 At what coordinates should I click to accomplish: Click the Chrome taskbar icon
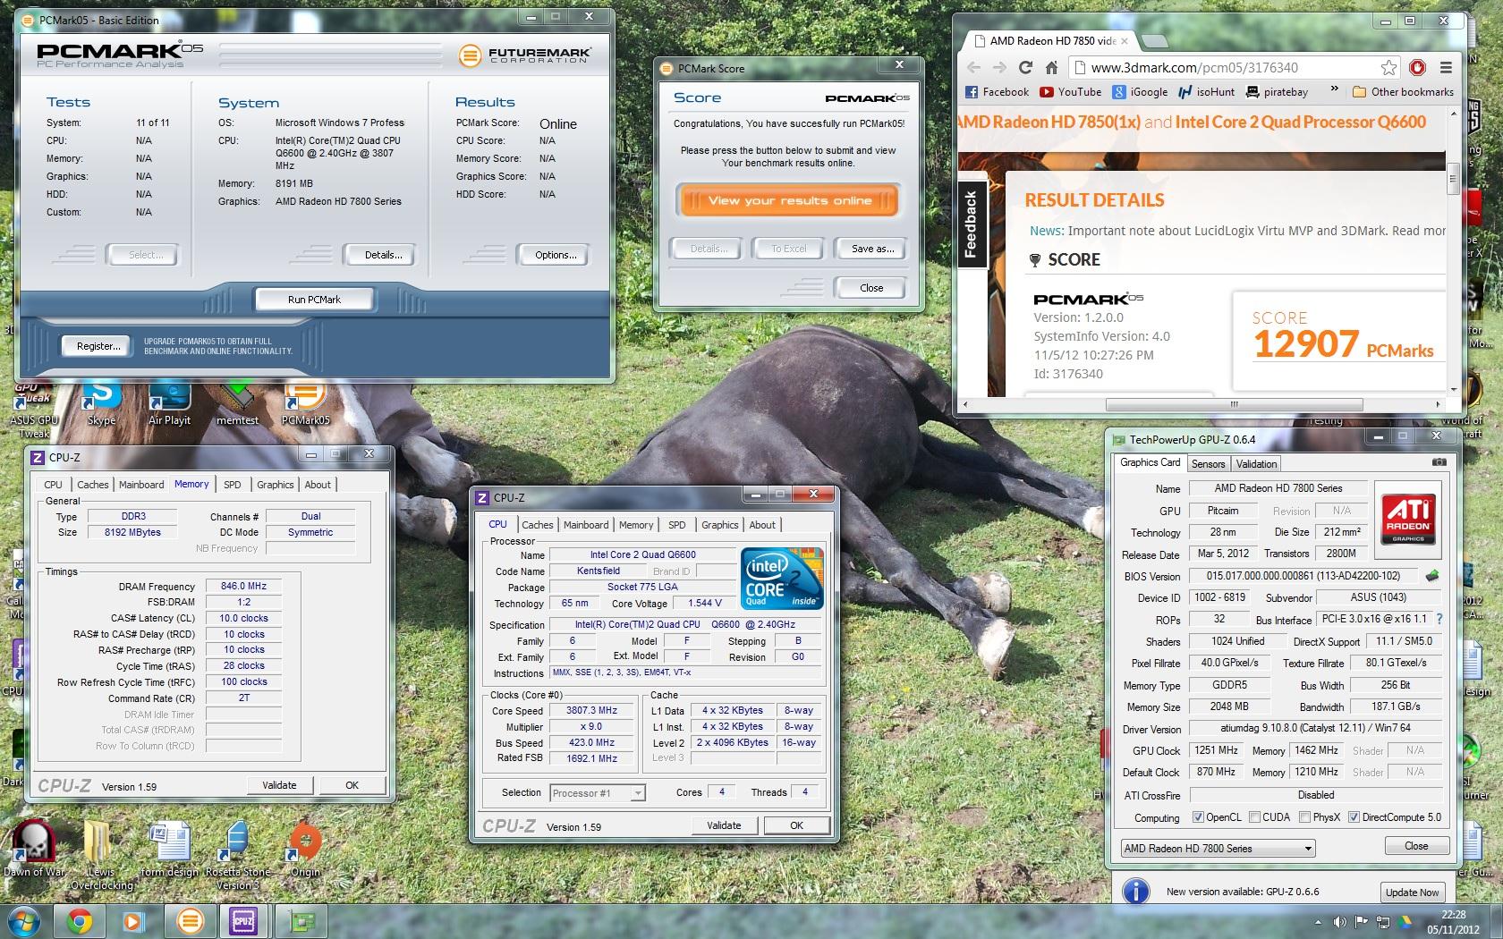(x=79, y=921)
